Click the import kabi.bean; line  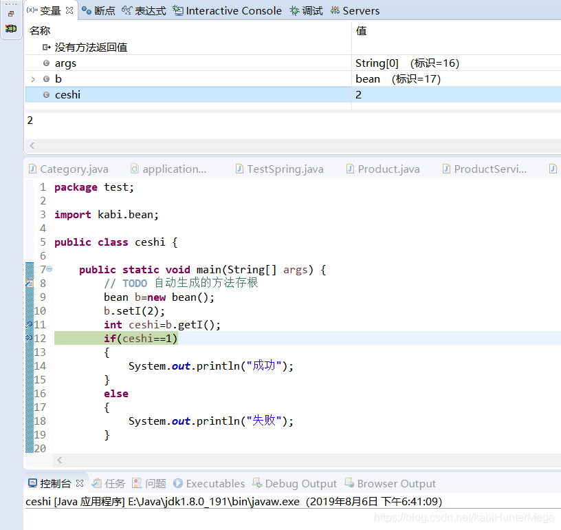pos(107,215)
